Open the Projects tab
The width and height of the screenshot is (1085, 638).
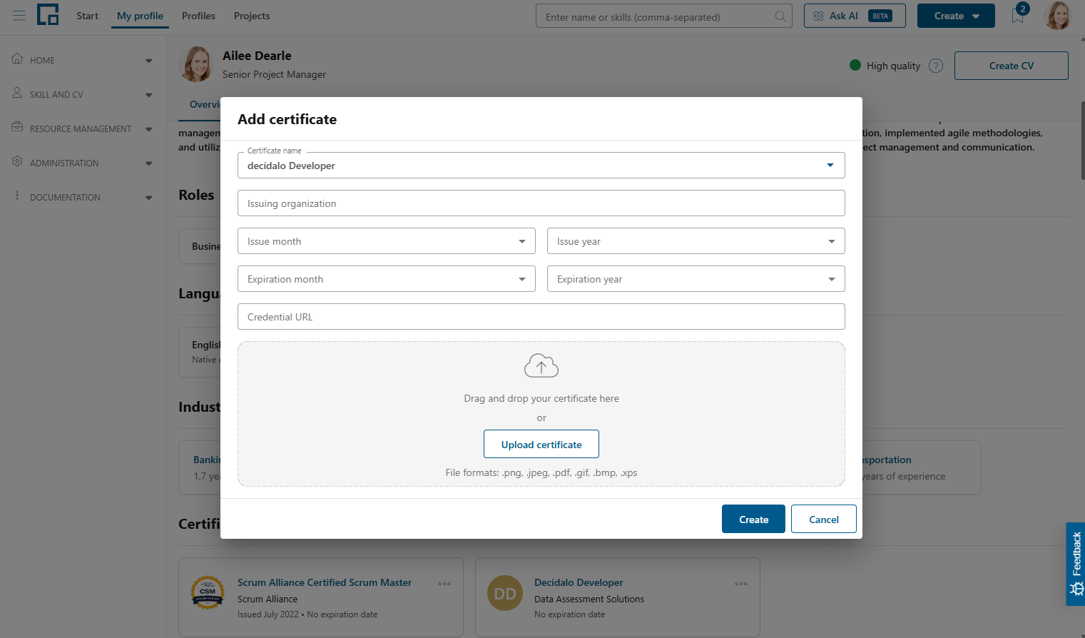[252, 16]
